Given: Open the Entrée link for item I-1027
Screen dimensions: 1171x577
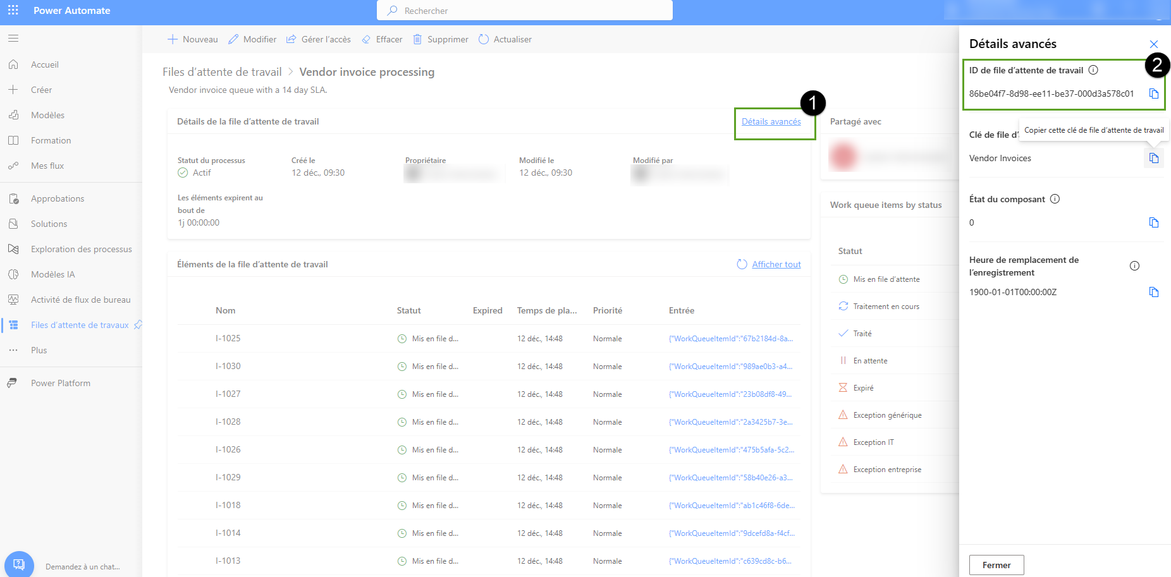Looking at the screenshot, I should click(x=730, y=394).
